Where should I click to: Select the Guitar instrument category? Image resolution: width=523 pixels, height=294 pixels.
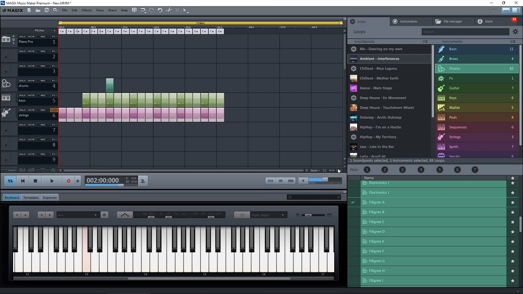(454, 88)
